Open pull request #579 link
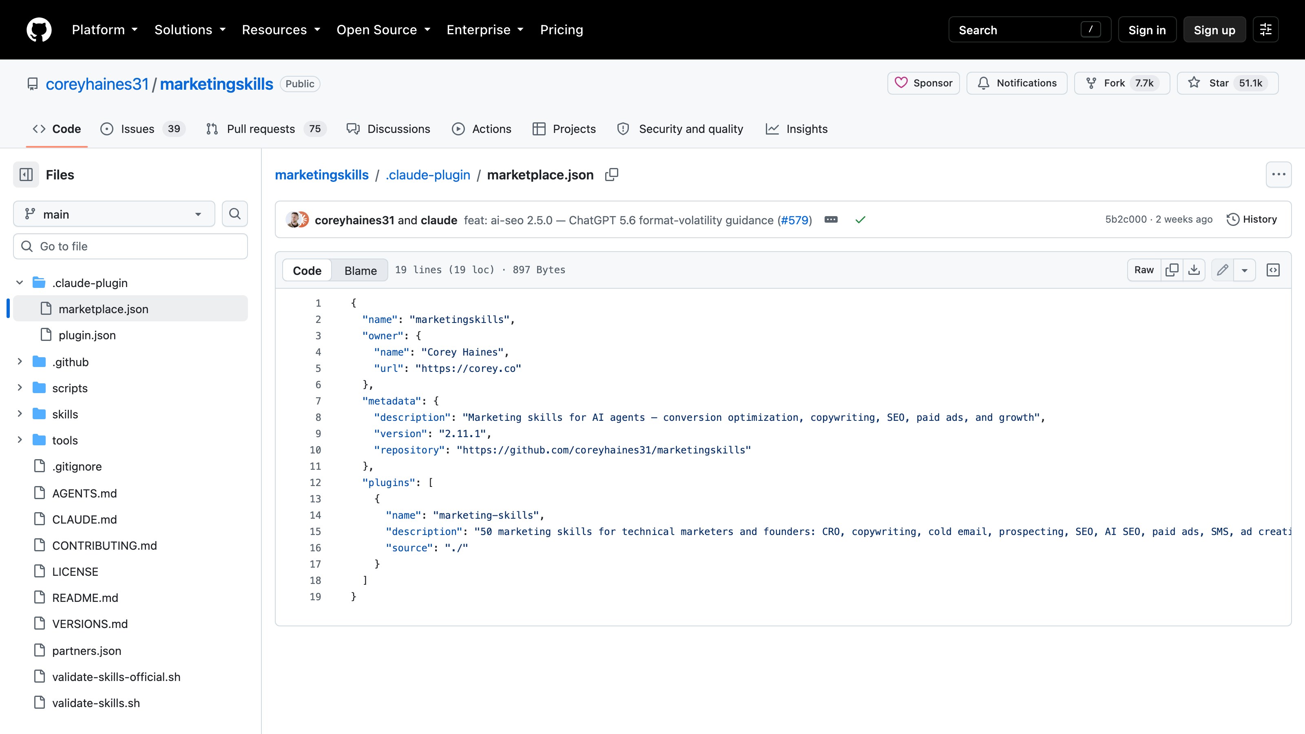This screenshot has width=1305, height=734. pyautogui.click(x=795, y=220)
